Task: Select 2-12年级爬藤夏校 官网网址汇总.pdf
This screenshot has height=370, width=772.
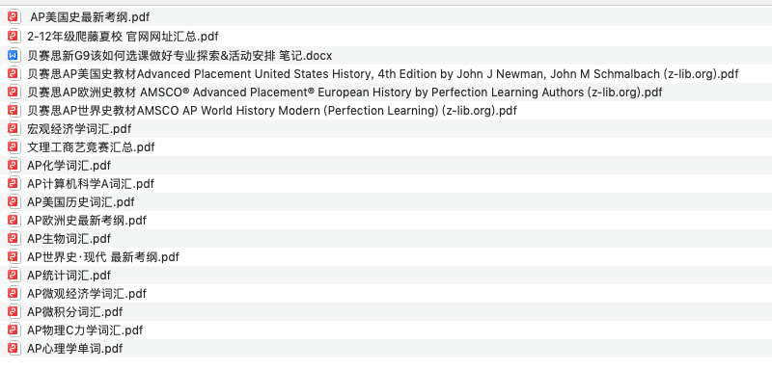Action: (386, 36)
